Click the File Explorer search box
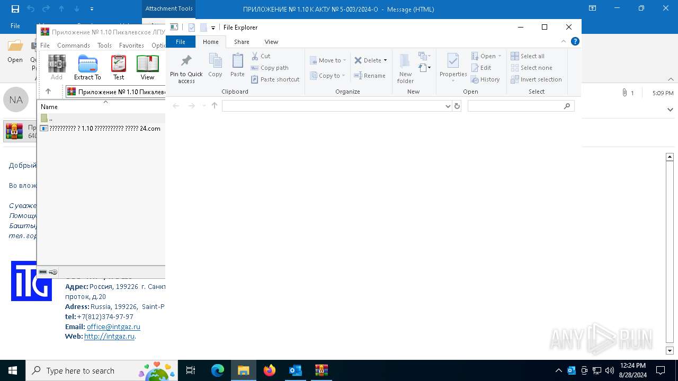Image resolution: width=678 pixels, height=381 pixels. 521,106
